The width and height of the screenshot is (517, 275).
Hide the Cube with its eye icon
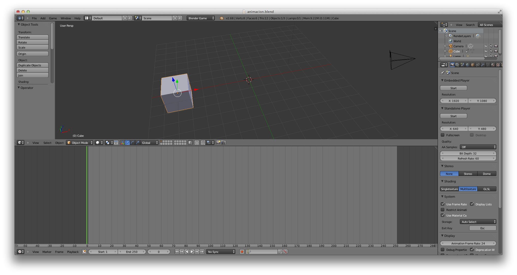pos(486,51)
